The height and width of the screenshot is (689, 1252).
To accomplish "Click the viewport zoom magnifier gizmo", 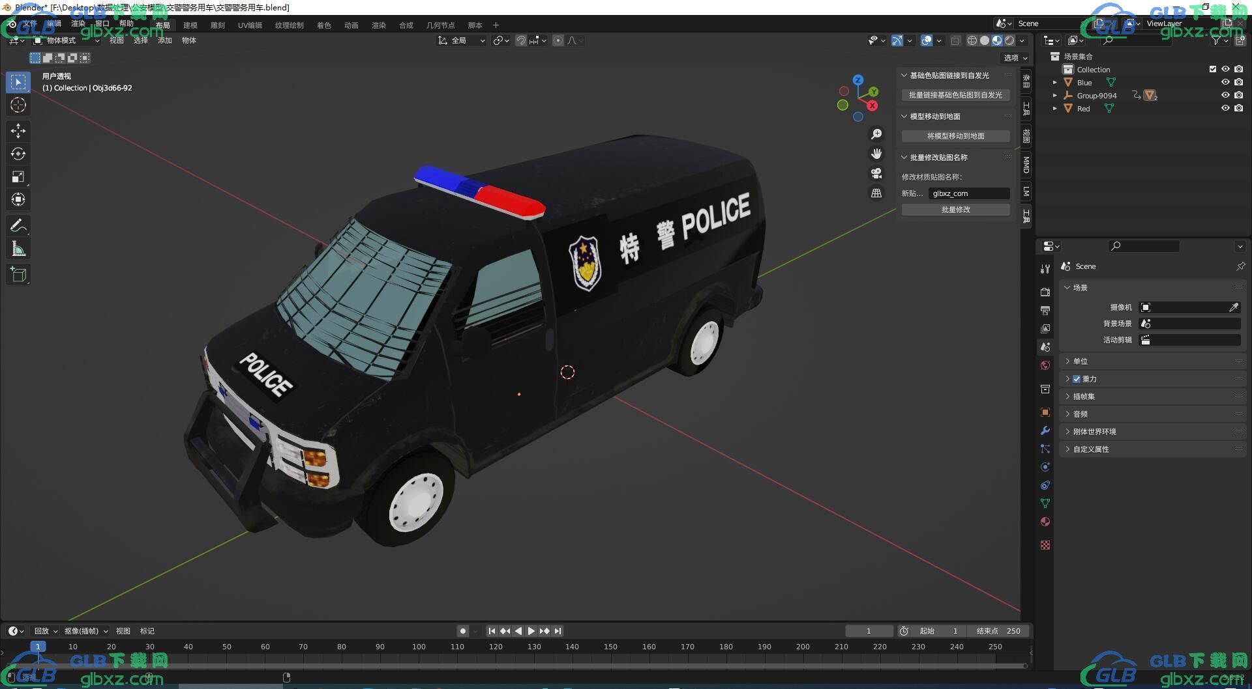I will (876, 134).
